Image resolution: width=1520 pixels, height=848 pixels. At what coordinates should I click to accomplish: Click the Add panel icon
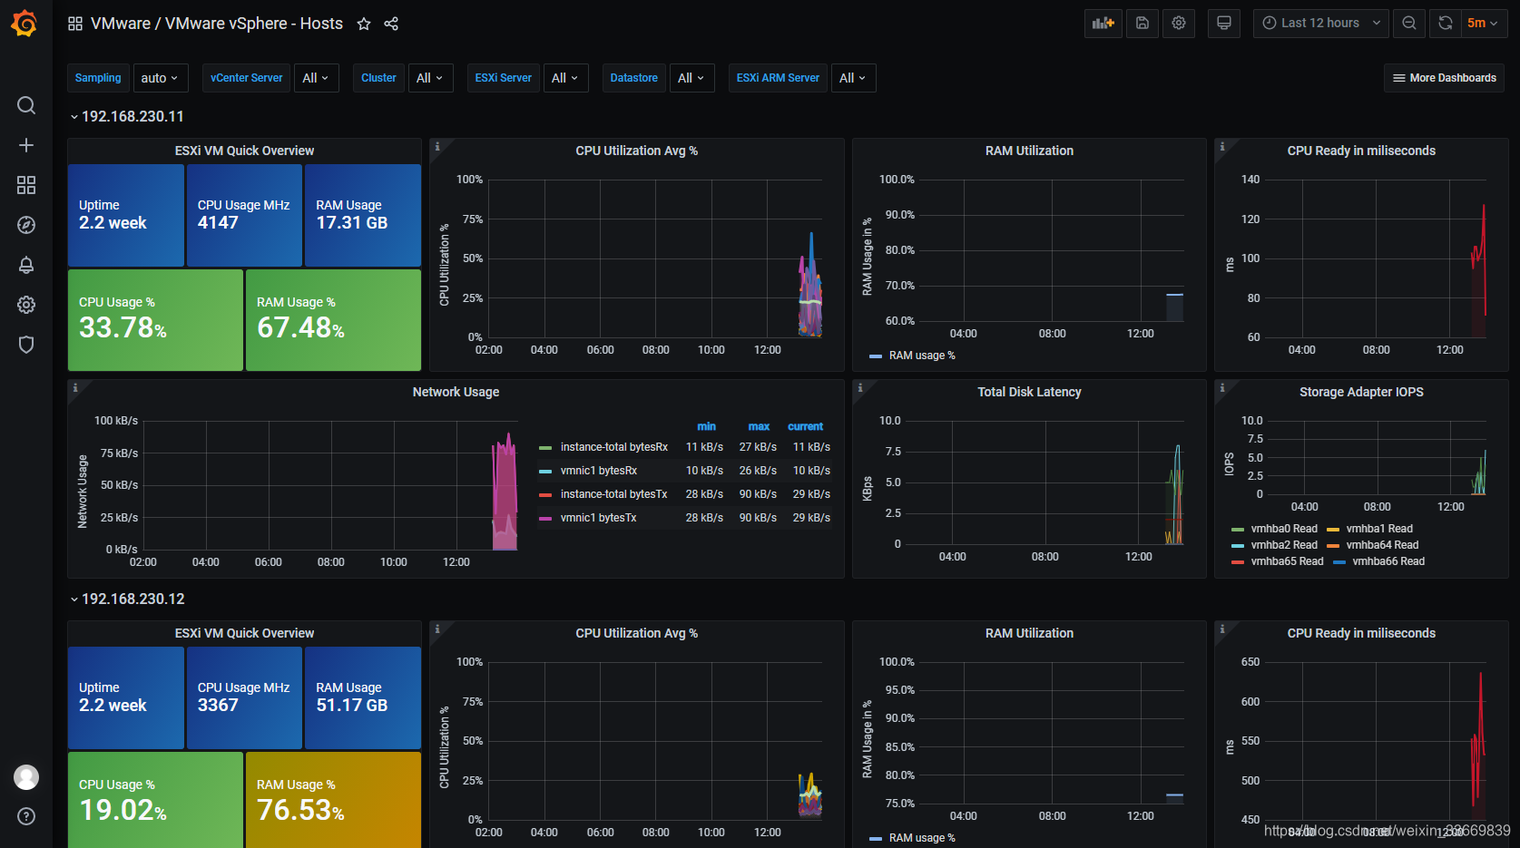point(1103,24)
